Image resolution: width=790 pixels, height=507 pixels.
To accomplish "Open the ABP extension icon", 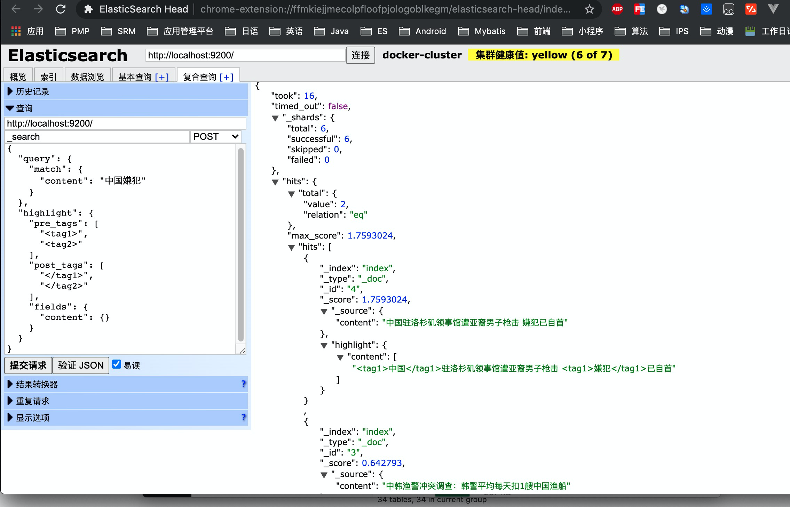I will [x=617, y=9].
